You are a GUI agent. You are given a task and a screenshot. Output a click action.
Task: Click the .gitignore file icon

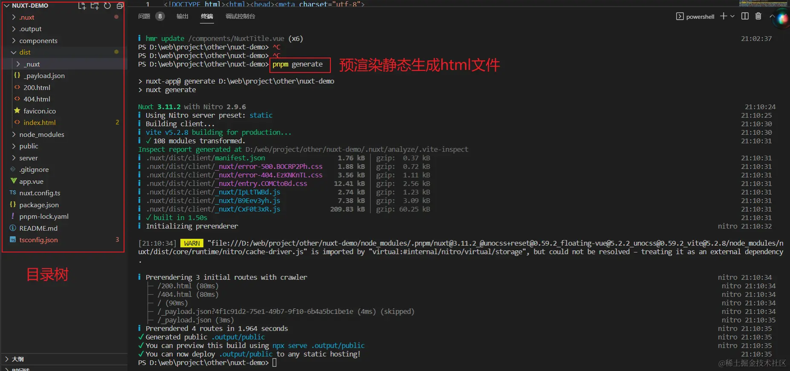tap(13, 169)
